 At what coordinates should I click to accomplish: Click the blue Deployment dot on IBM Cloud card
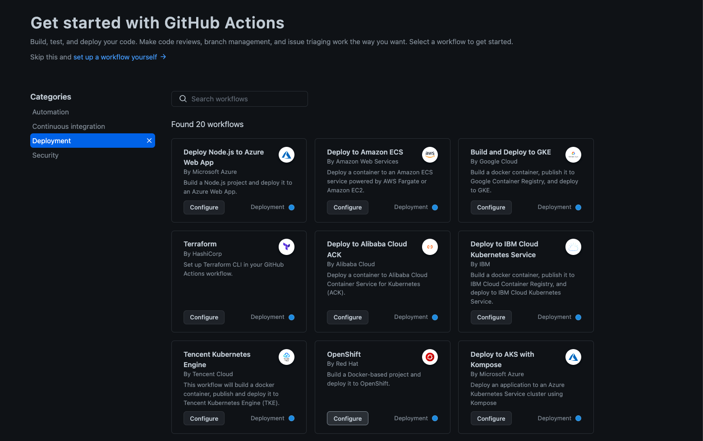(x=578, y=318)
